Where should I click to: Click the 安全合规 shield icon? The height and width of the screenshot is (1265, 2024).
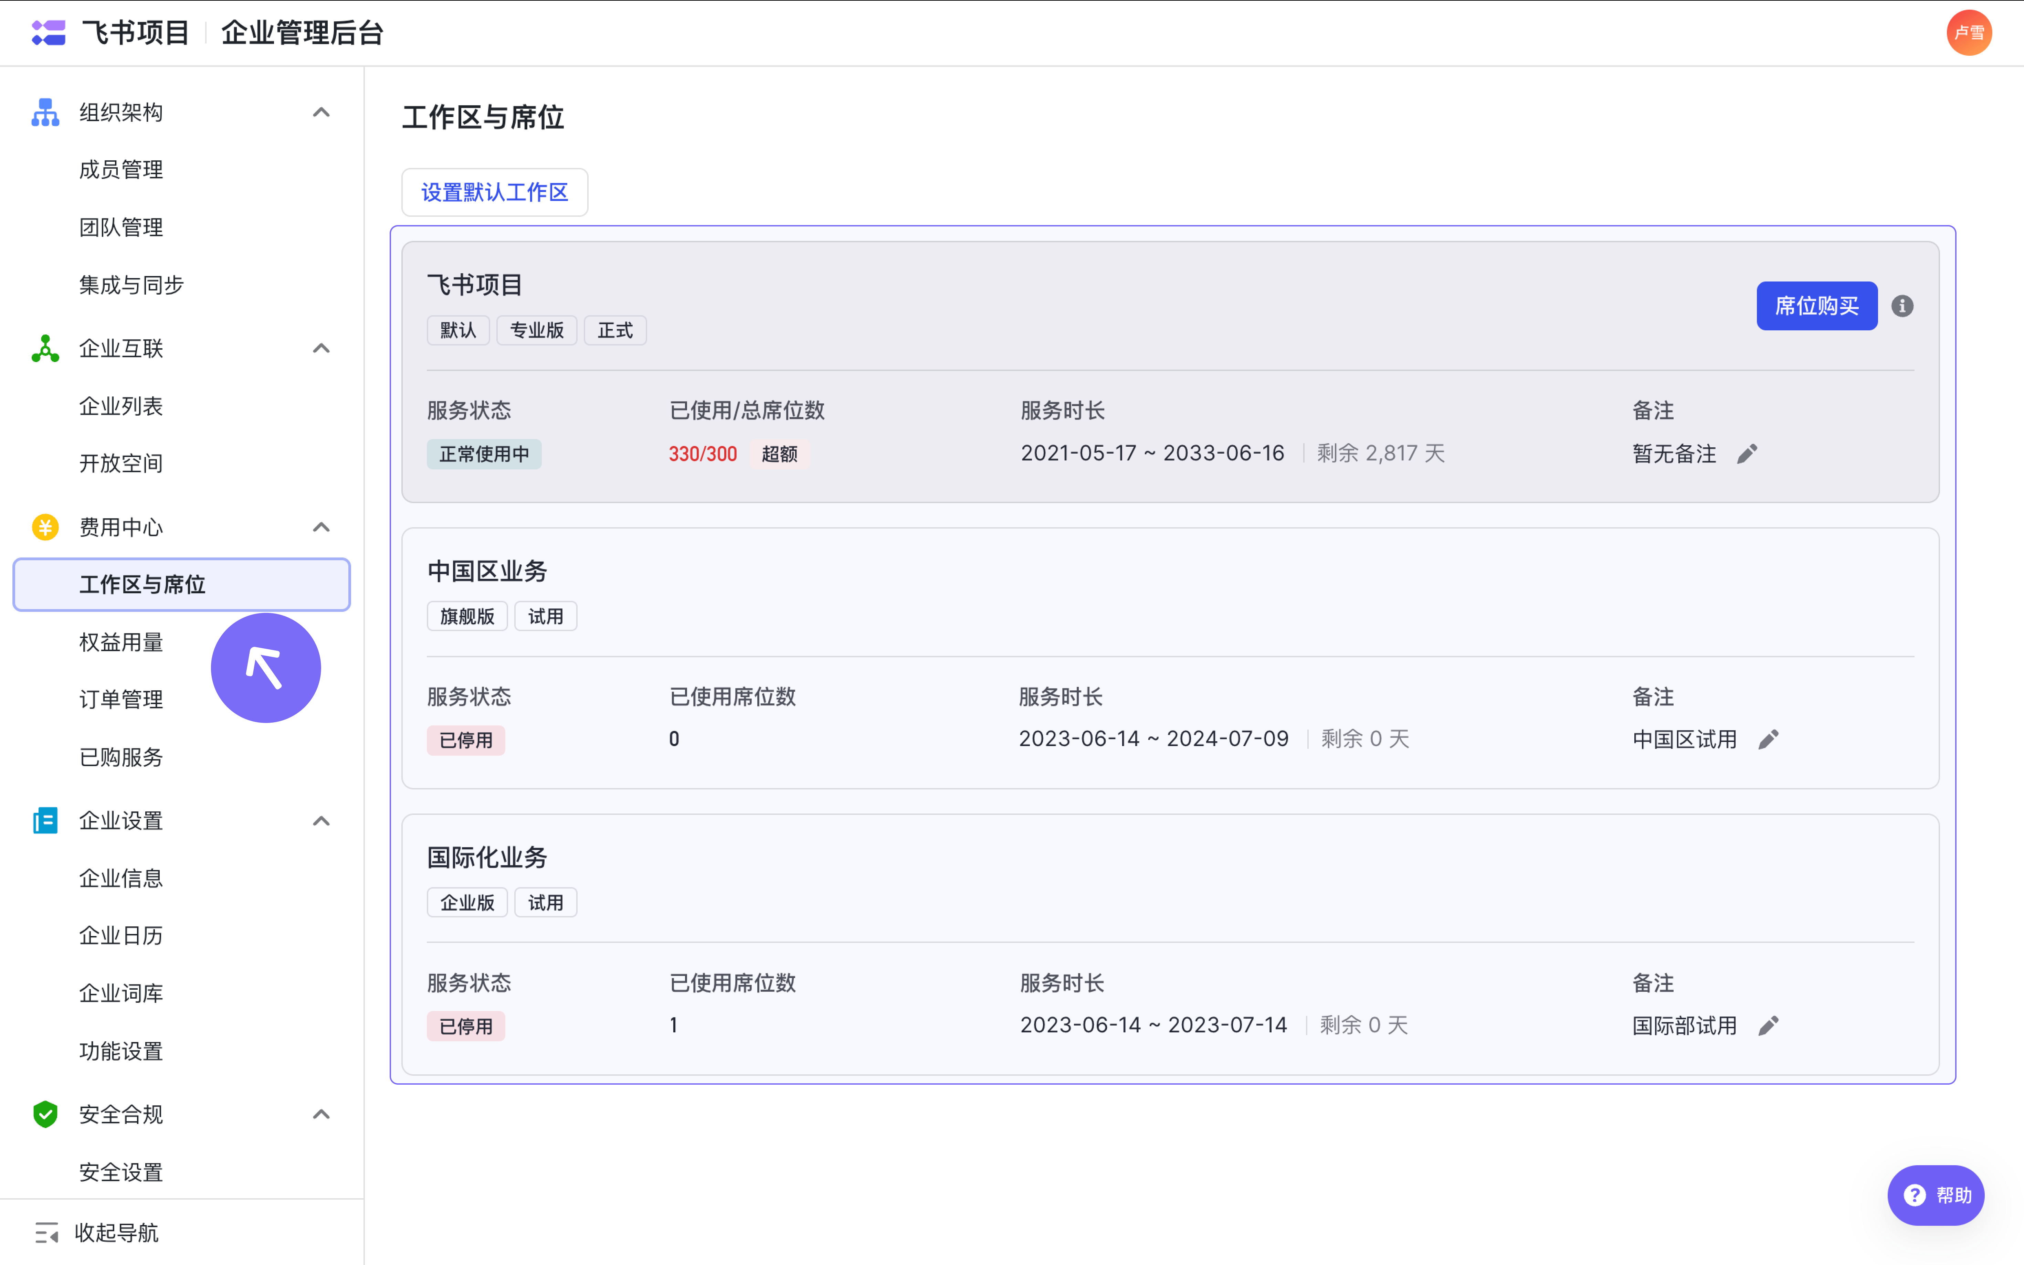point(45,1114)
